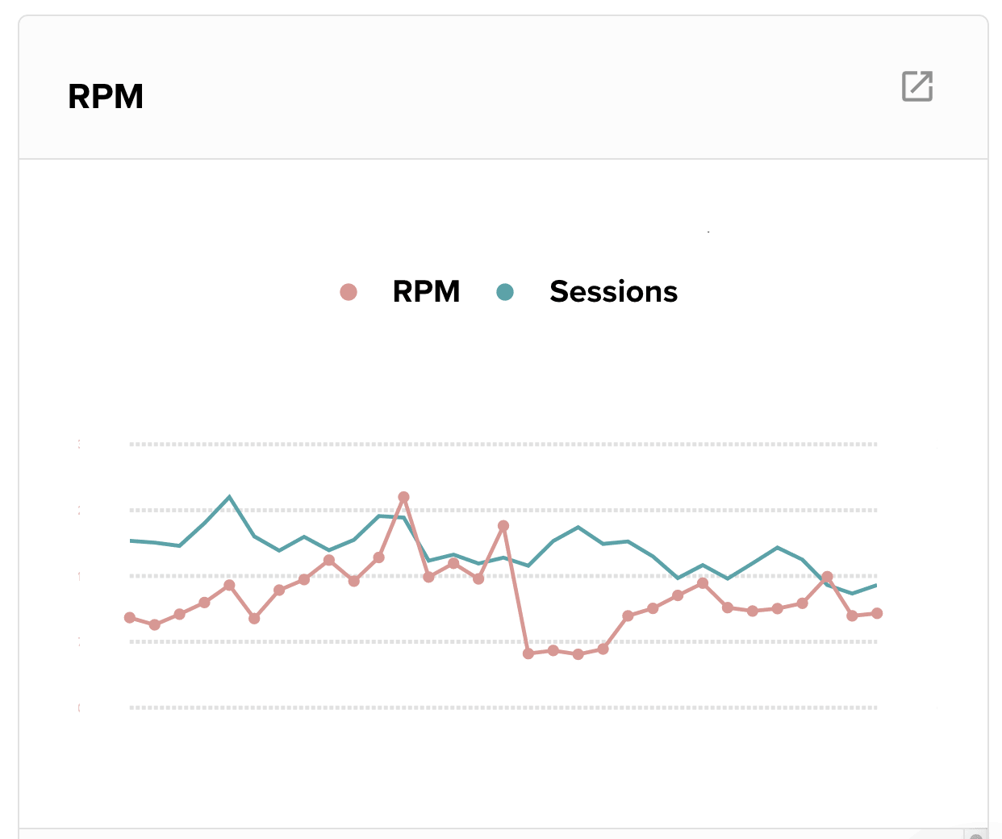Select the RPM title text

tap(106, 96)
